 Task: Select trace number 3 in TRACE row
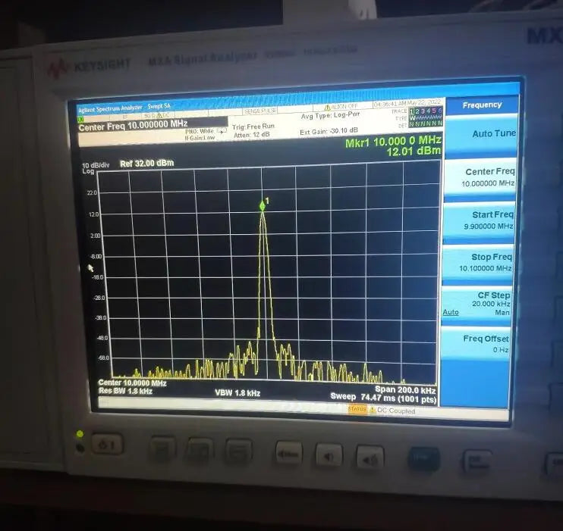(423, 111)
